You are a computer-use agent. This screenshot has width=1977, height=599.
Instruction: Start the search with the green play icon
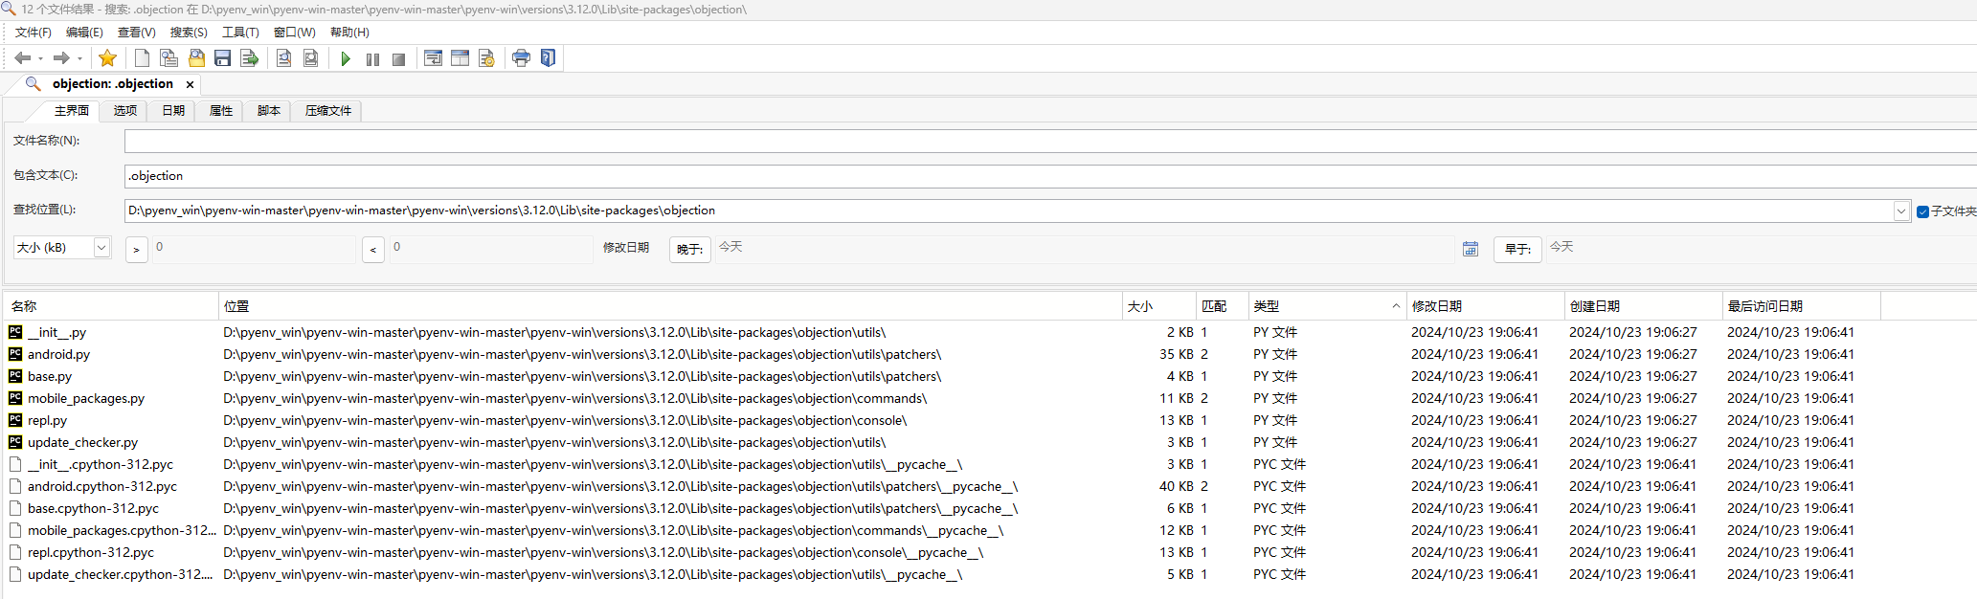[346, 58]
